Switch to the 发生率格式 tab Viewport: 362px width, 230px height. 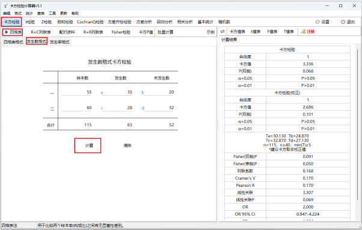pyautogui.click(x=60, y=42)
